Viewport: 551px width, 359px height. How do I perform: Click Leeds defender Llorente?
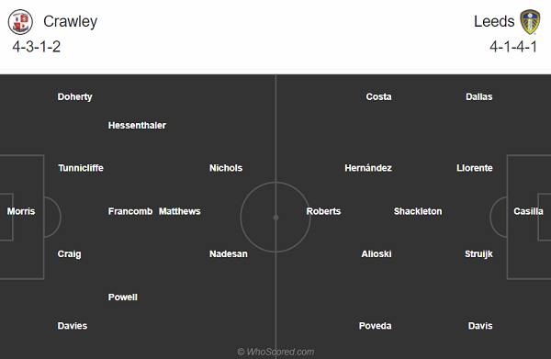[475, 168]
